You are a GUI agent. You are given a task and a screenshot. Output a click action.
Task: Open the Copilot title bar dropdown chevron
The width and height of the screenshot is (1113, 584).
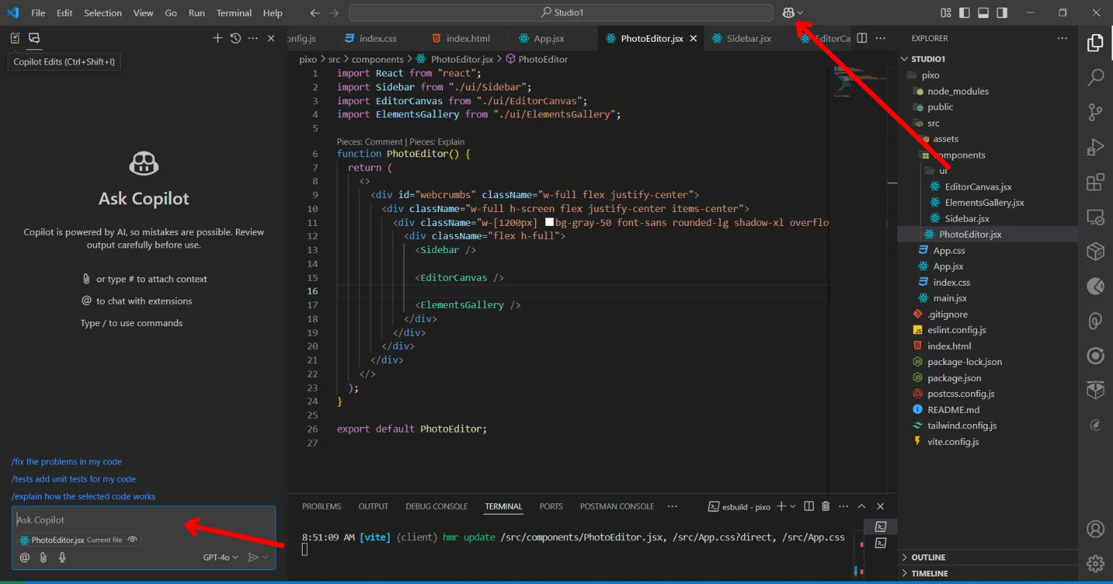click(800, 13)
